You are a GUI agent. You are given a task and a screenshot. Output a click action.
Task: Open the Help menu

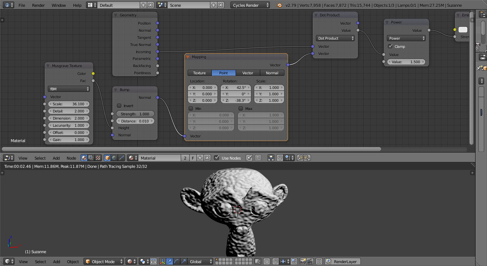pos(77,5)
